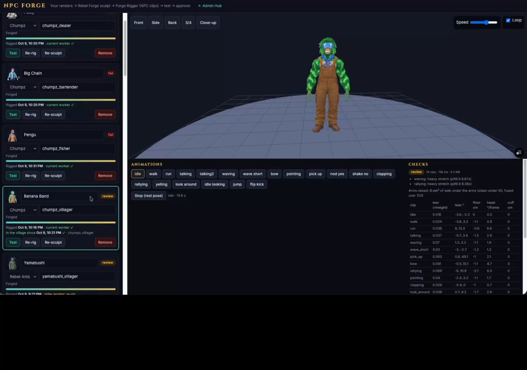The image size is (527, 370).
Task: Click the fail badge on Pengu
Action: click(x=111, y=135)
